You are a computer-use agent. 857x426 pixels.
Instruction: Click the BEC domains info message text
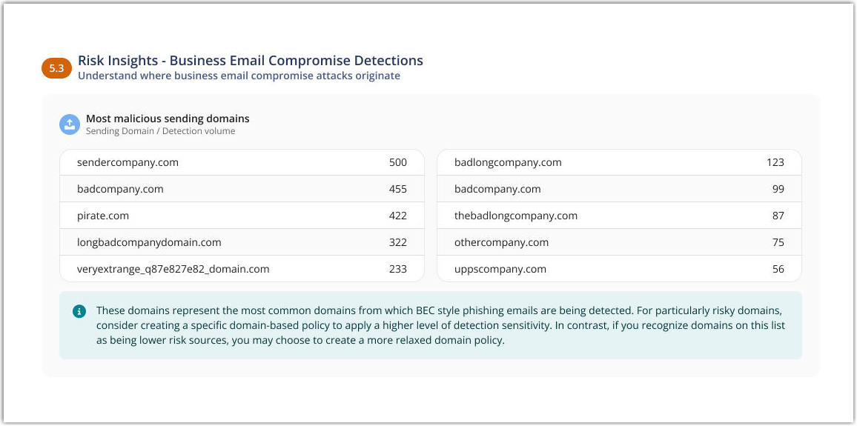tap(440, 325)
